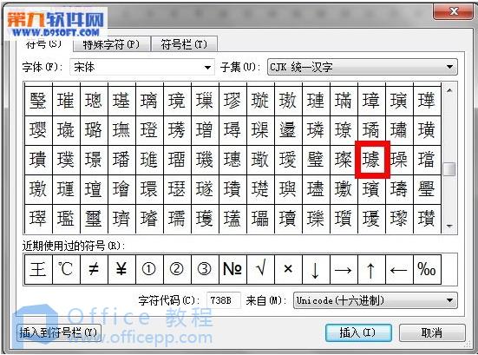Select the 瑿 character in the grid

pyautogui.click(x=38, y=101)
